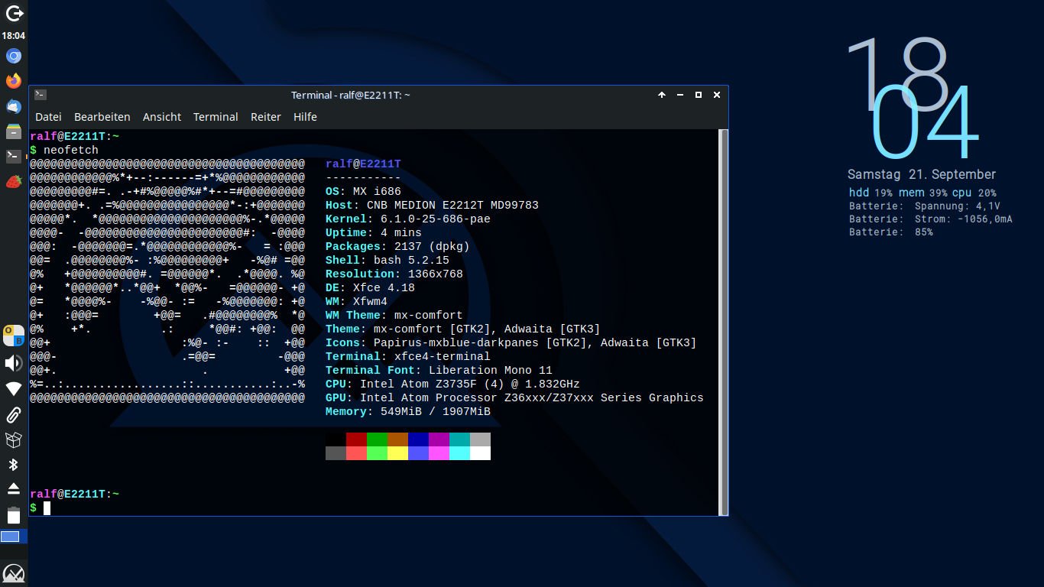Launch Chromium browser from the panel
Screen dimensions: 1044x587
point(14,56)
